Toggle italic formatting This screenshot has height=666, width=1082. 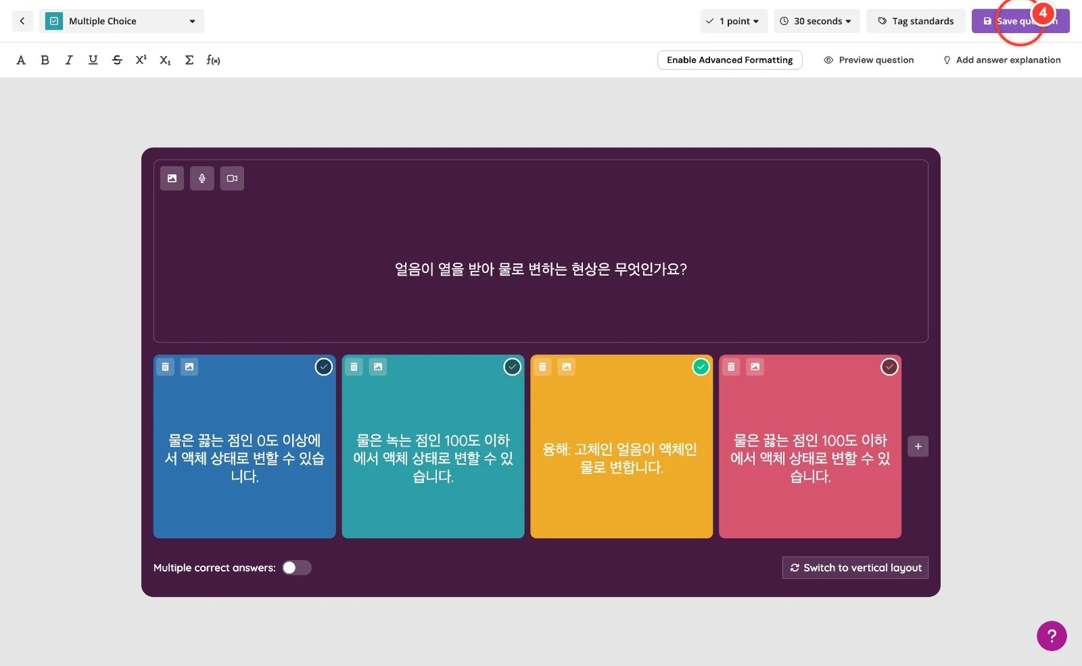point(68,60)
